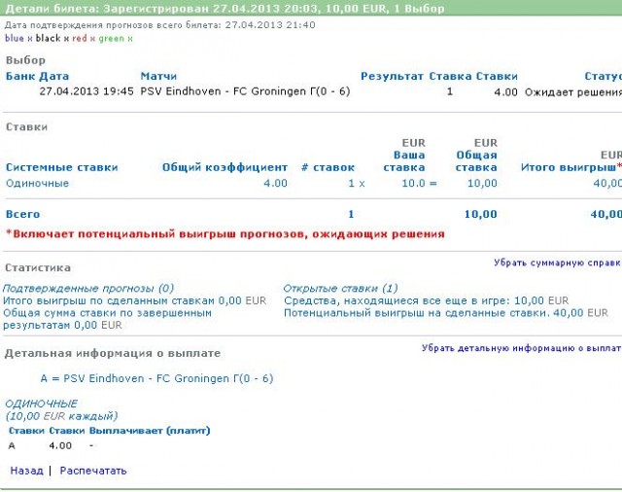Click the red color legend label
Screen dimensions: 622x492
click(x=79, y=39)
